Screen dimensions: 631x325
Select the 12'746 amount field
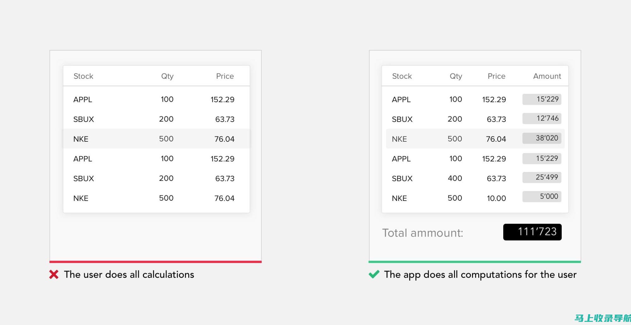[542, 118]
